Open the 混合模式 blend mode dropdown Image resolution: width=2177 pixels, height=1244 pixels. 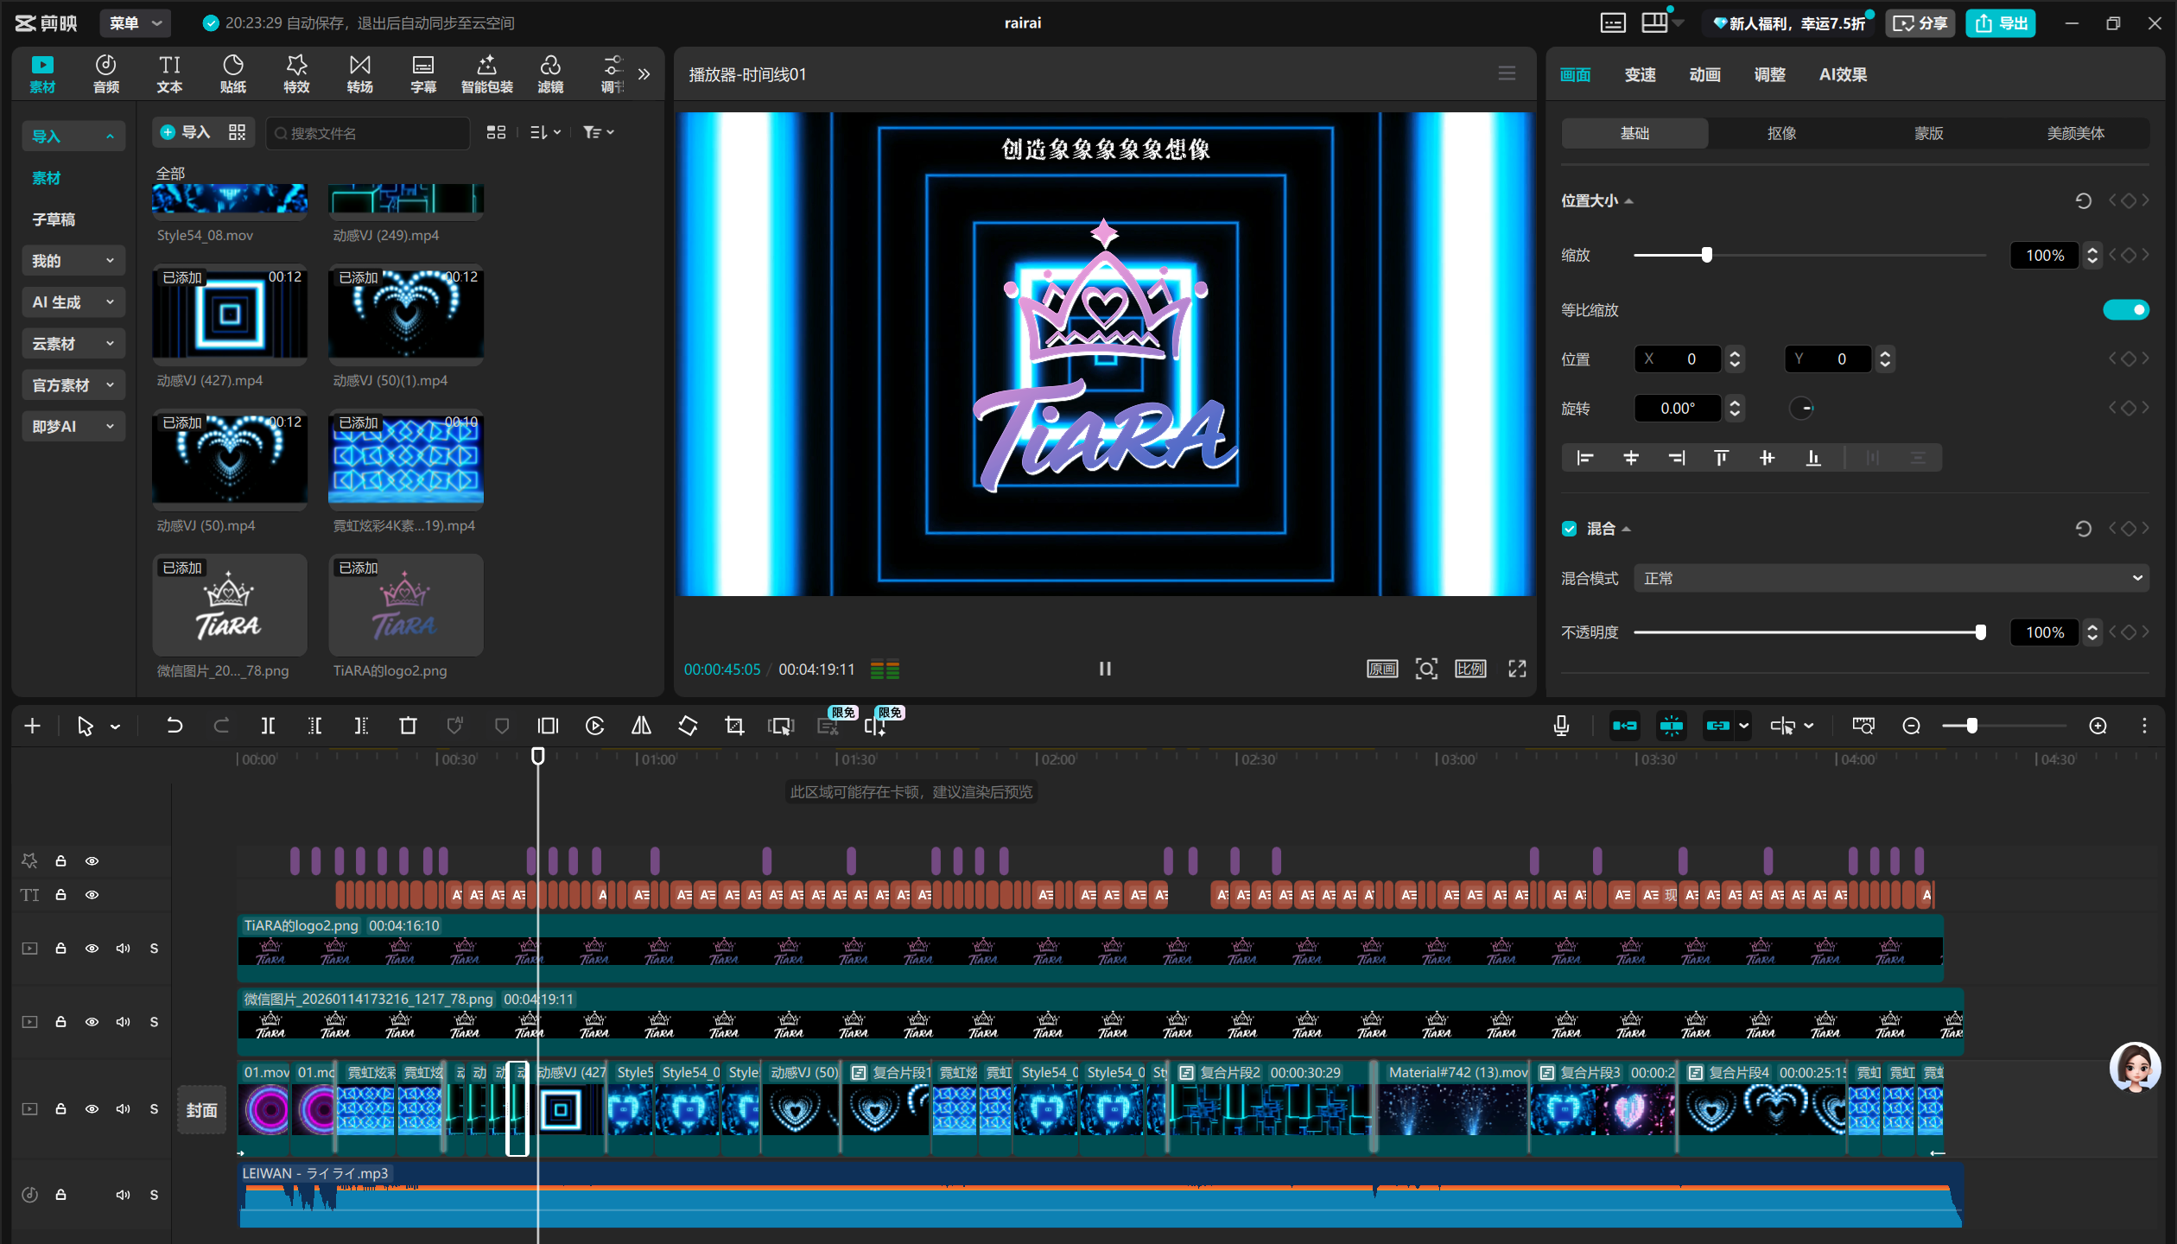[1890, 578]
